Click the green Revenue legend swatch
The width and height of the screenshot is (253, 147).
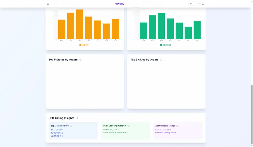[161, 45]
